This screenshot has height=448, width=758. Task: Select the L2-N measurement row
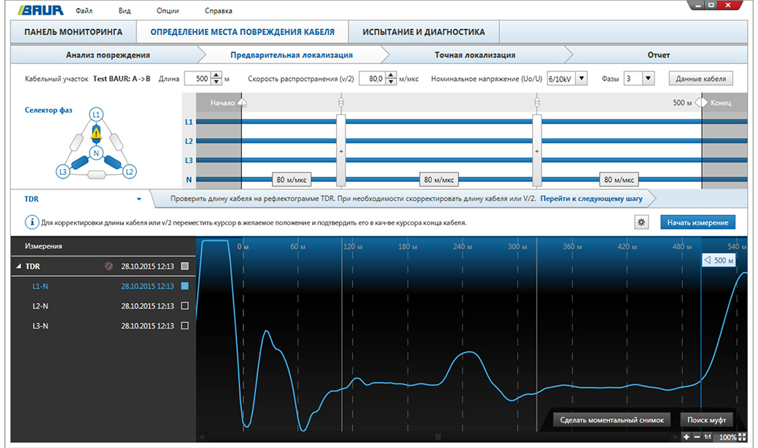pyautogui.click(x=103, y=306)
